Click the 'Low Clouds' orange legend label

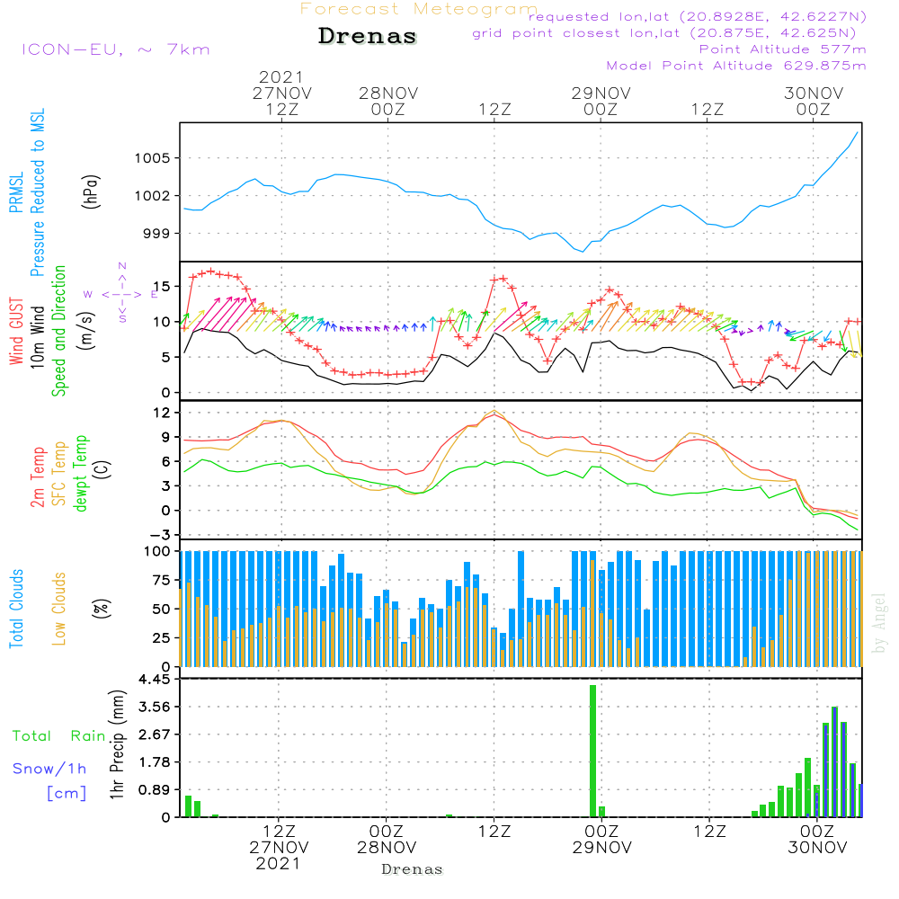coord(59,609)
